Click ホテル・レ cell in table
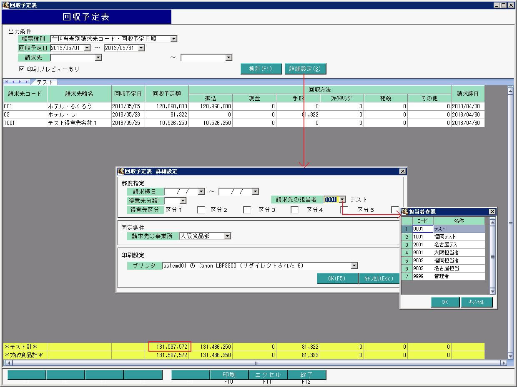The image size is (517, 387). (79, 114)
